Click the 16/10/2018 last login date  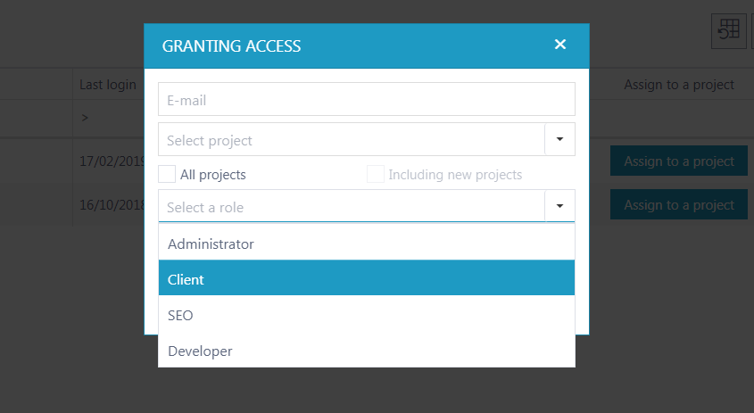(112, 205)
